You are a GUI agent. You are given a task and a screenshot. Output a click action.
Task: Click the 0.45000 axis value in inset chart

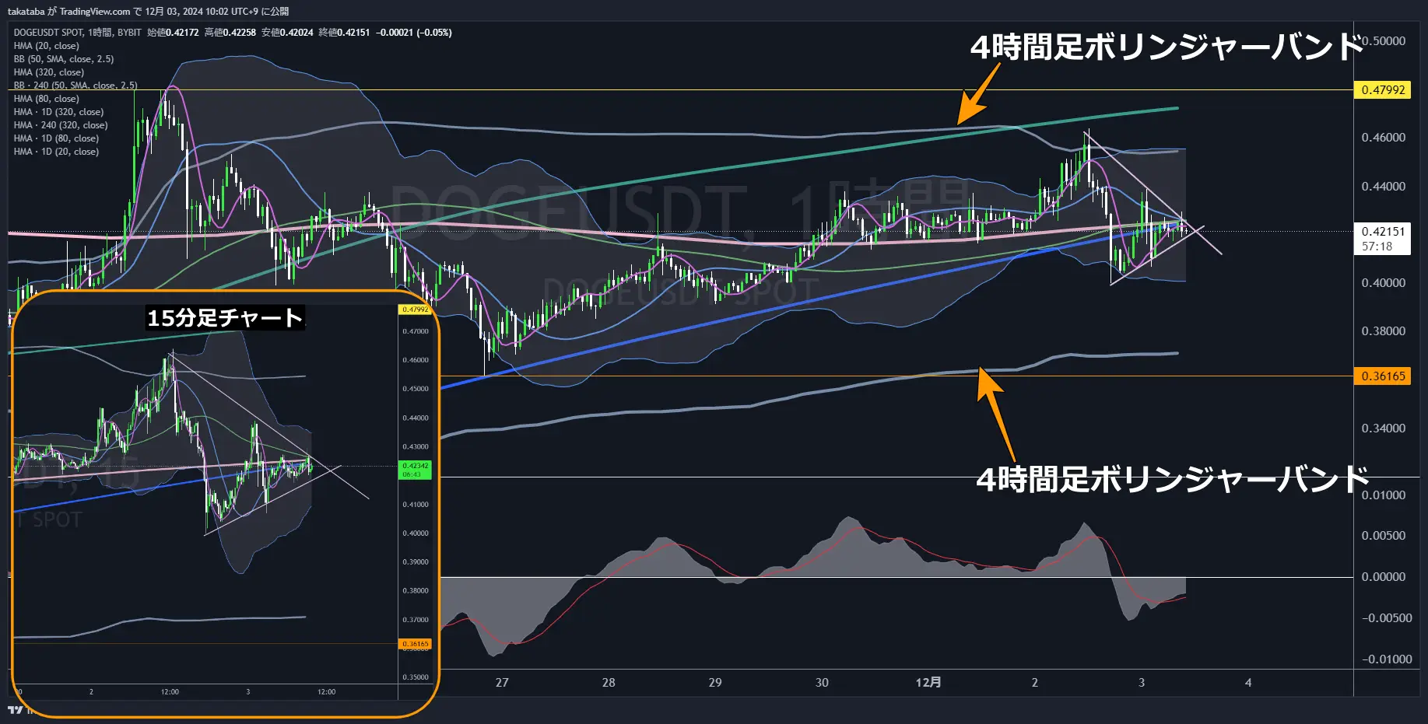[x=416, y=389]
